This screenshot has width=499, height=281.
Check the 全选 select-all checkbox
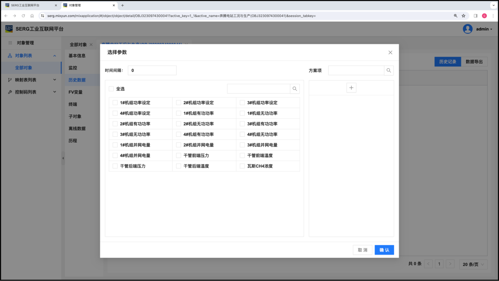pyautogui.click(x=111, y=89)
